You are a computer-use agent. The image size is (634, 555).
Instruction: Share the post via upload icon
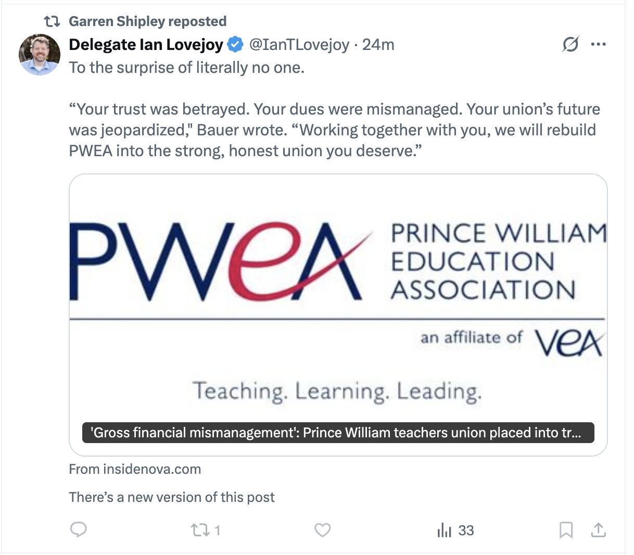[x=599, y=530]
